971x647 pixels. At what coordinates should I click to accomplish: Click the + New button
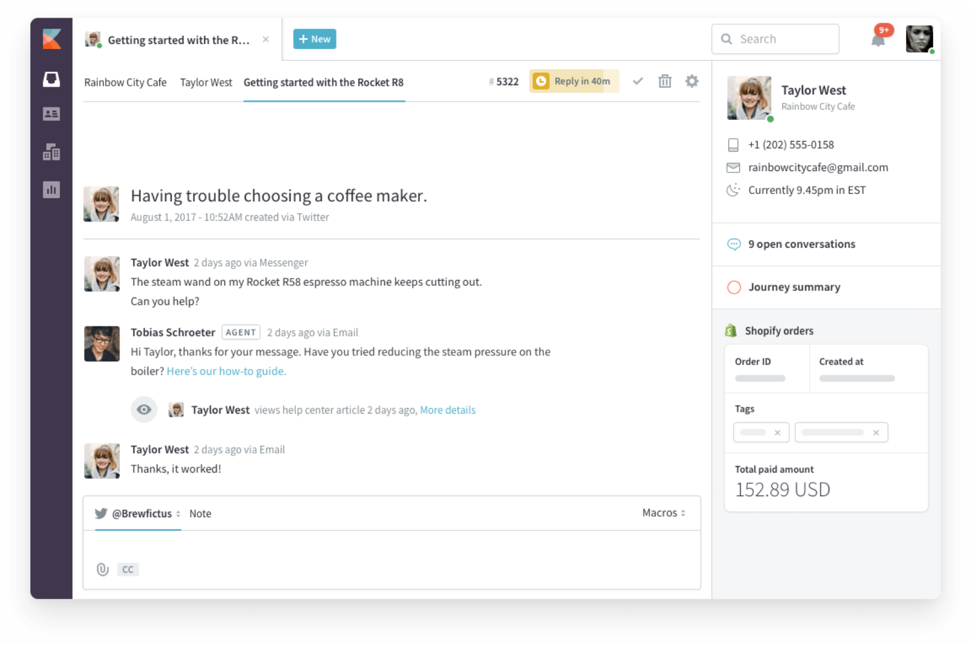315,39
